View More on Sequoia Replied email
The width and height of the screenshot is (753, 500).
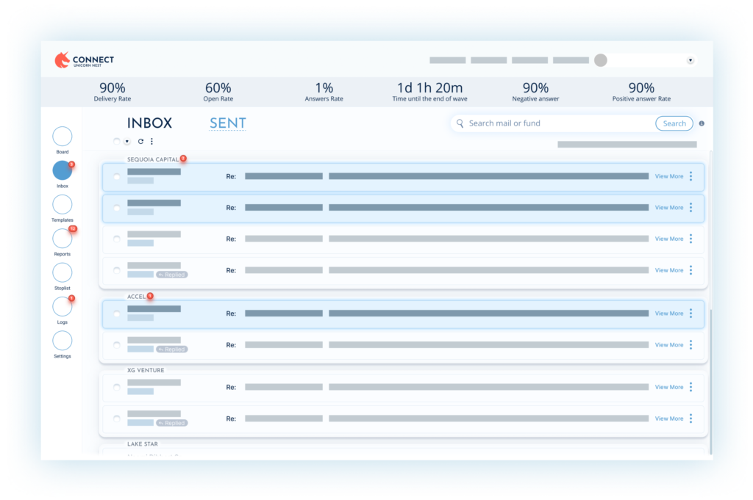669,270
